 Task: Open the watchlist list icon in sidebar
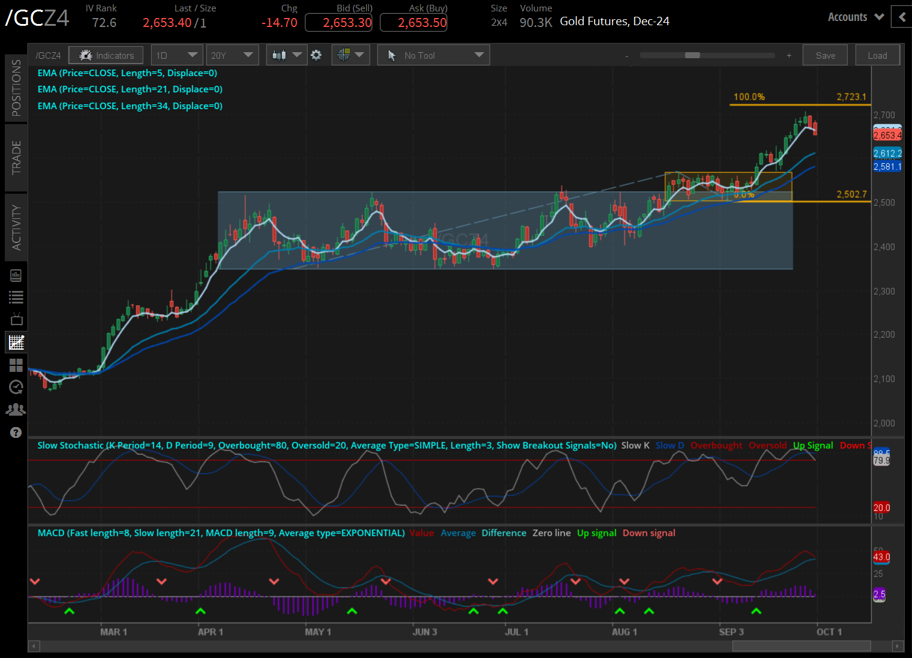pos(16,297)
